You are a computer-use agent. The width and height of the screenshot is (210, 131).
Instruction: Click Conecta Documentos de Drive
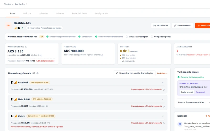(x=191, y=102)
